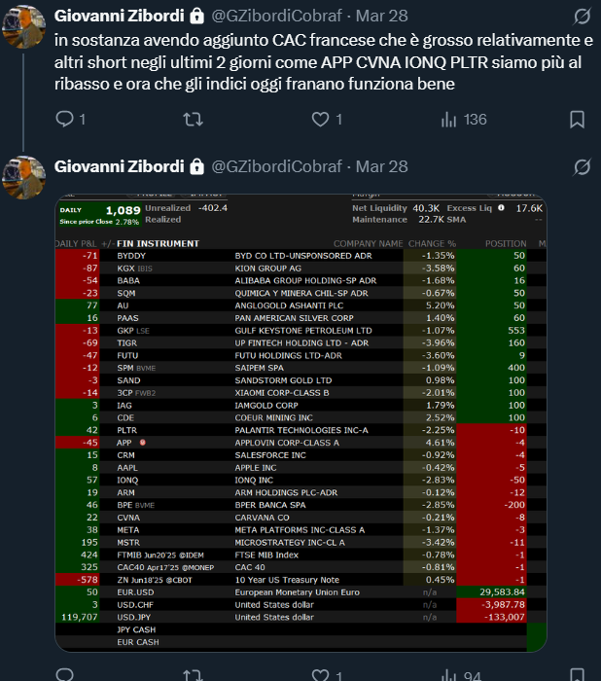Viewport: 601px width, 681px height.
Task: Repost the portfolio screenshot tweet
Action: (x=193, y=675)
